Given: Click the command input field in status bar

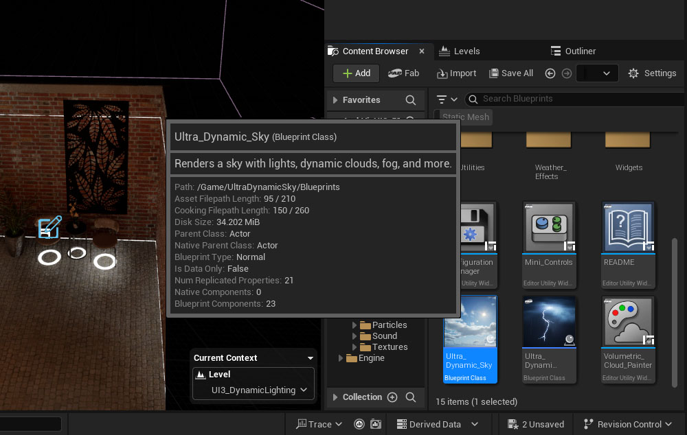Looking at the screenshot, I should [x=30, y=424].
